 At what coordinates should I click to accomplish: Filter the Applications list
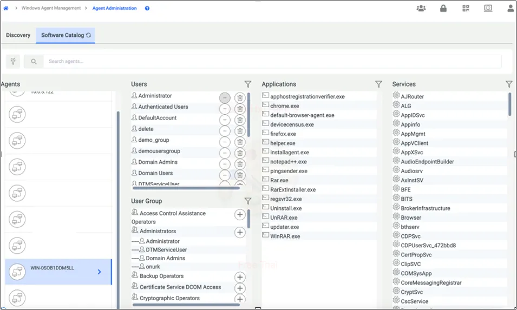[x=378, y=84]
